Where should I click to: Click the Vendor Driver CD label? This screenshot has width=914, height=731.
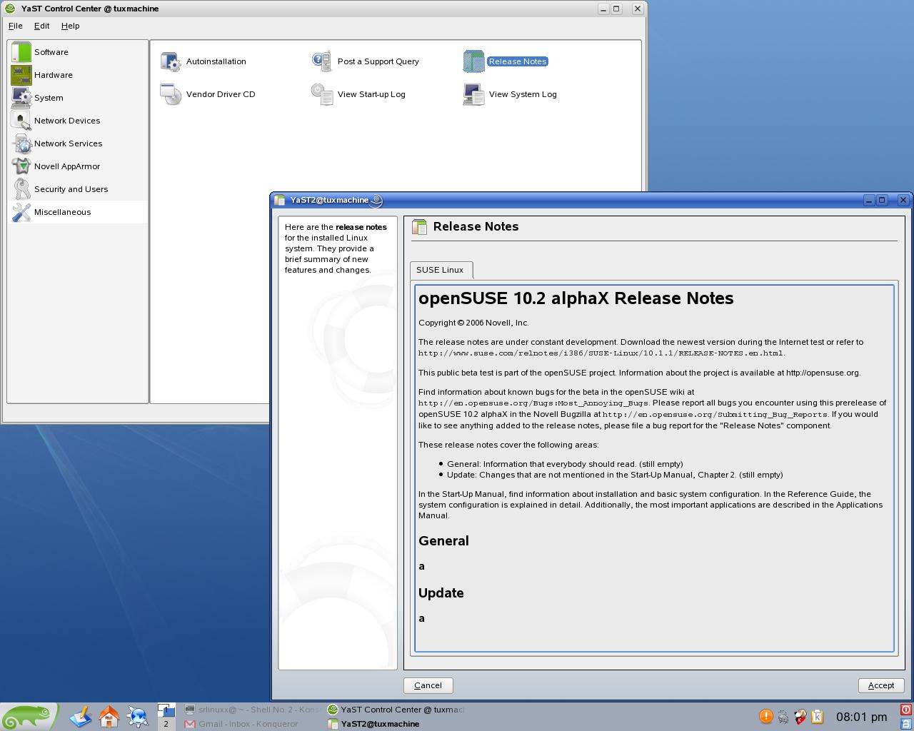(x=221, y=94)
